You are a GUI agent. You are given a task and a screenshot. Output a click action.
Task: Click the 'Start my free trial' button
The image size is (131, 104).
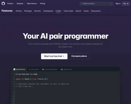54,56
